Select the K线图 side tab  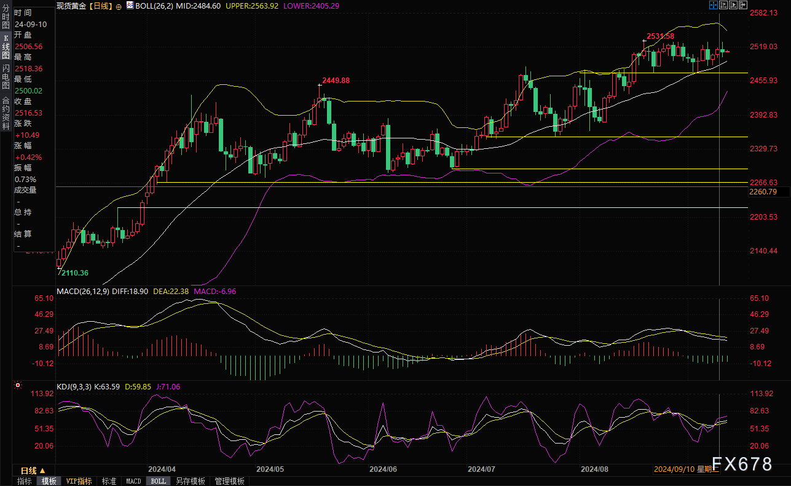[6, 47]
